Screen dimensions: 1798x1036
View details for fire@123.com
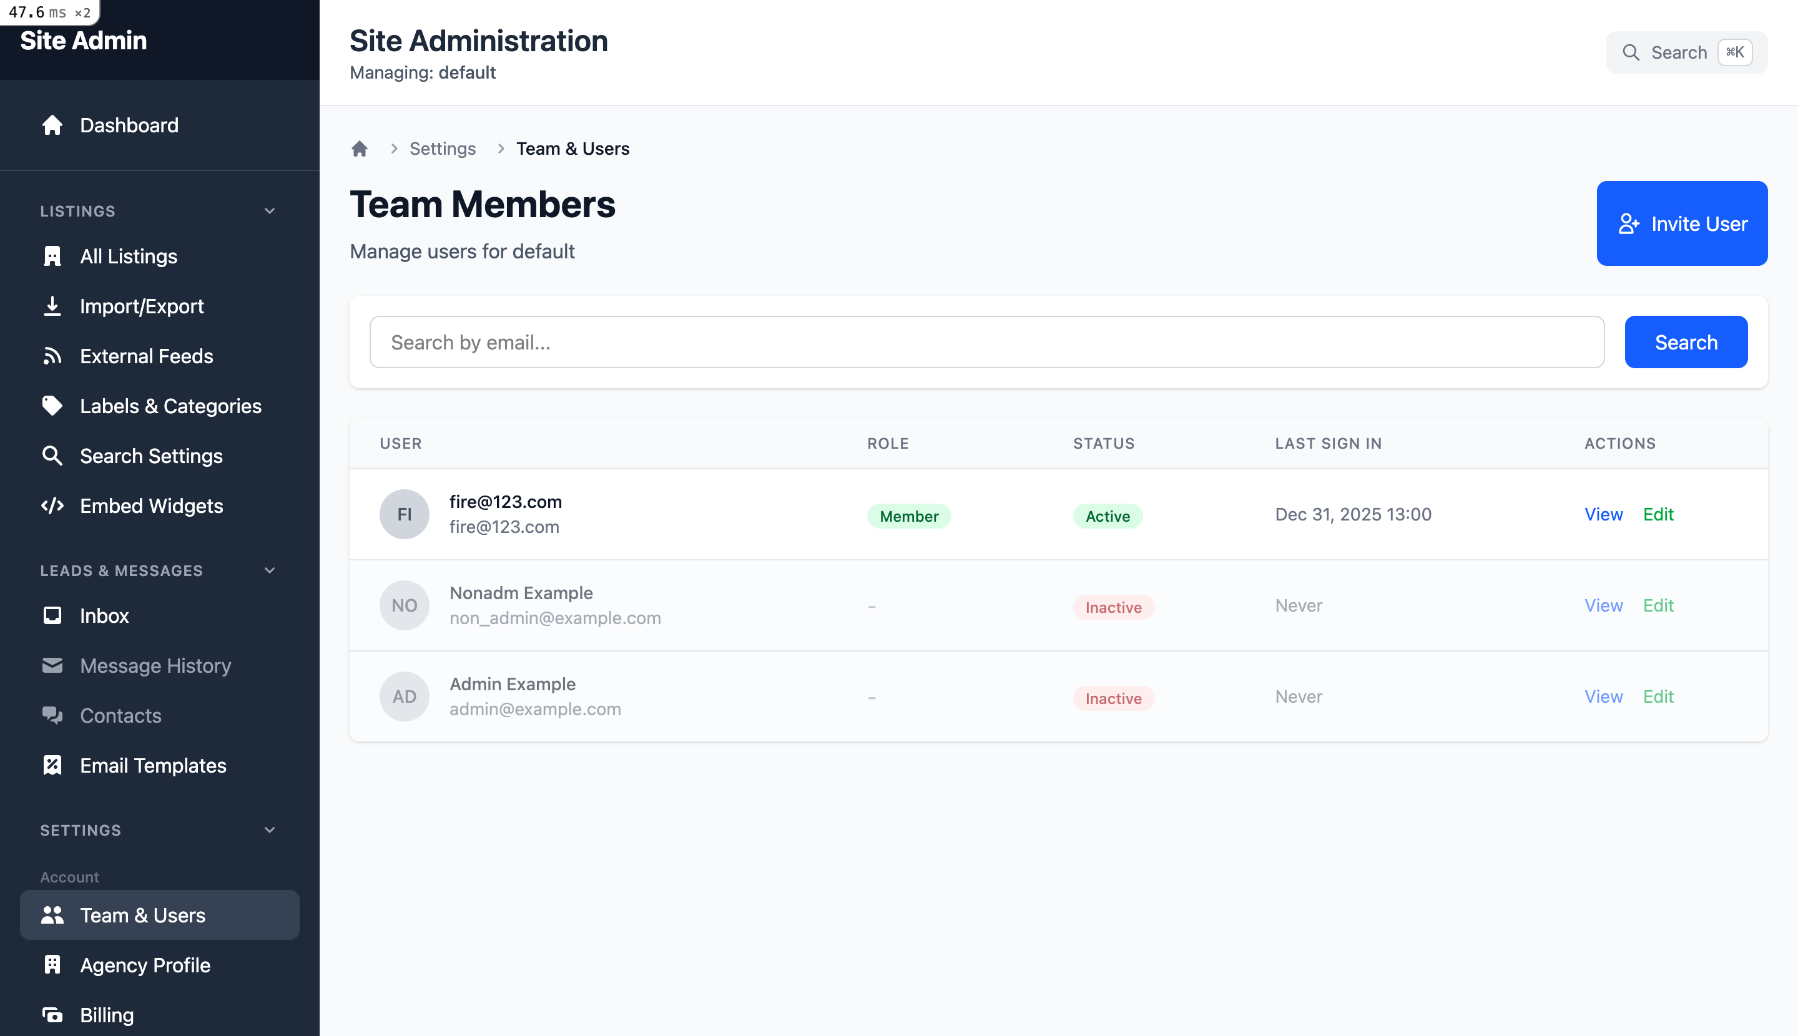click(1604, 514)
